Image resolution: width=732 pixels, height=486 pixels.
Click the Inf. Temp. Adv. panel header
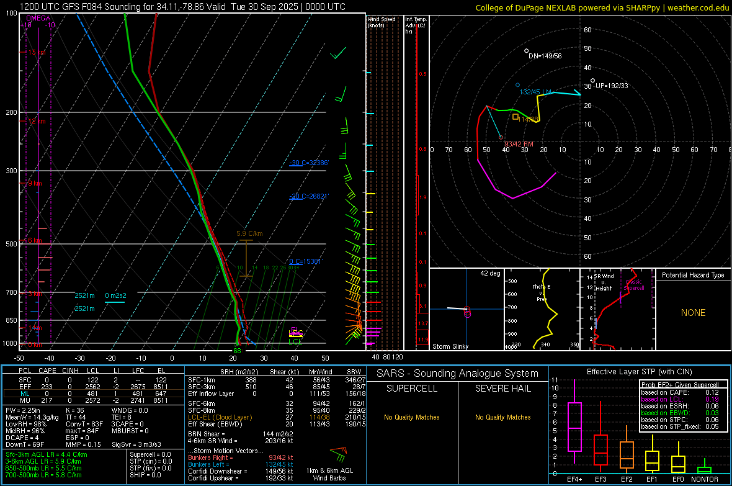(416, 25)
